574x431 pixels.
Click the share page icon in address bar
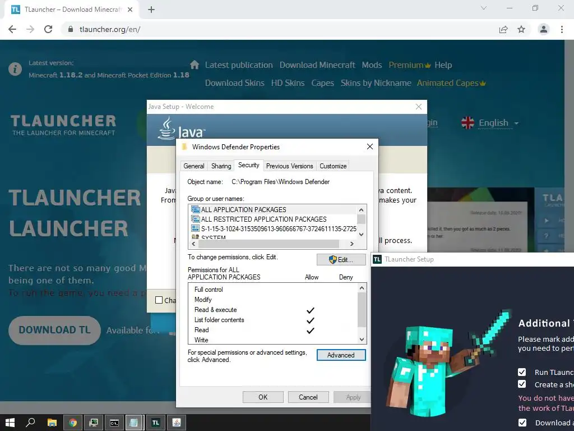[503, 29]
